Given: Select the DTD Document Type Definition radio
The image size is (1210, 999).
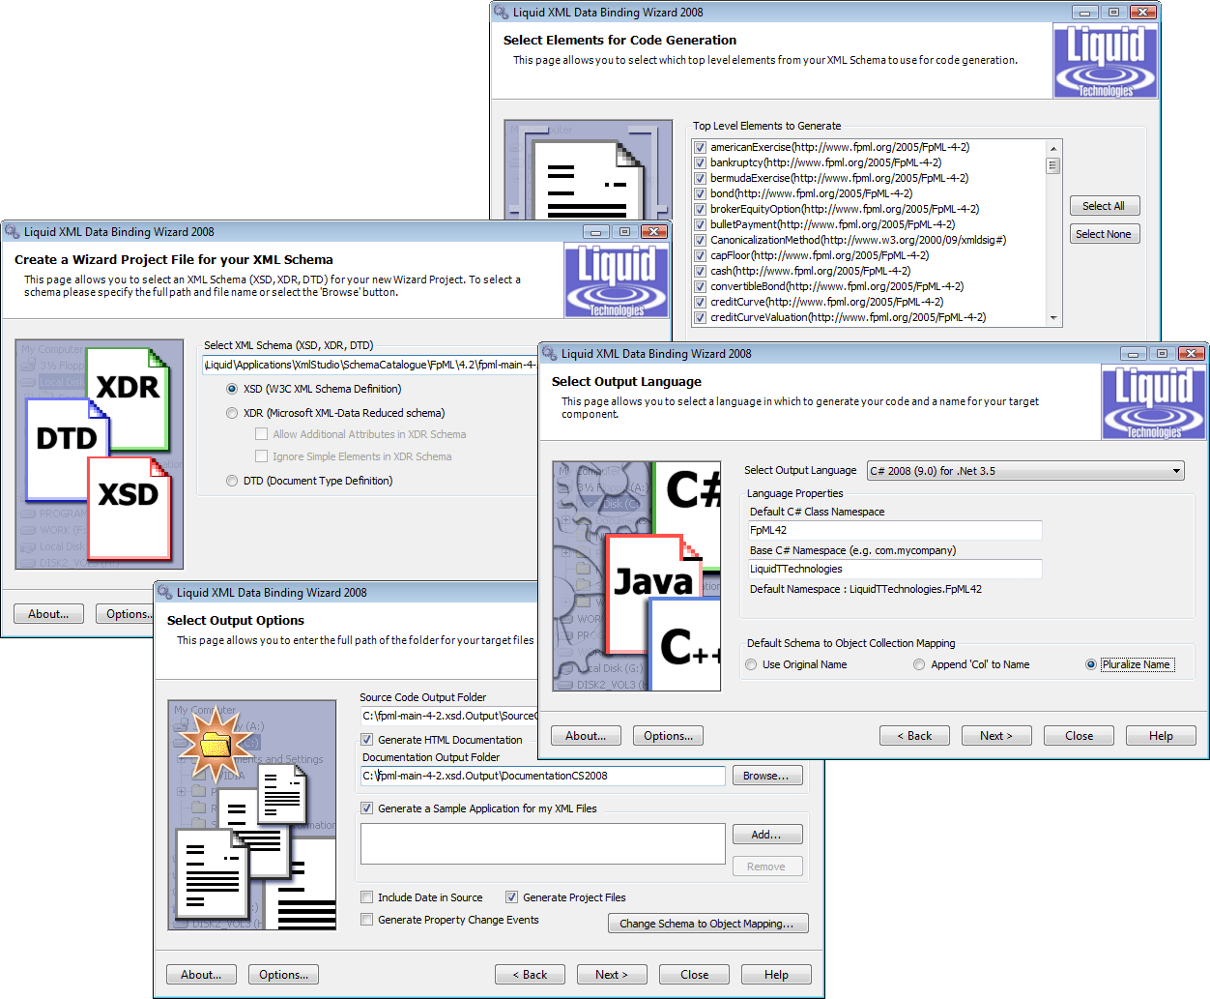Looking at the screenshot, I should point(232,481).
